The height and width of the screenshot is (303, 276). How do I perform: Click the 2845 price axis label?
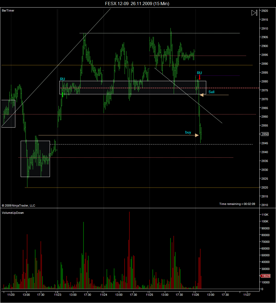pos(265,143)
